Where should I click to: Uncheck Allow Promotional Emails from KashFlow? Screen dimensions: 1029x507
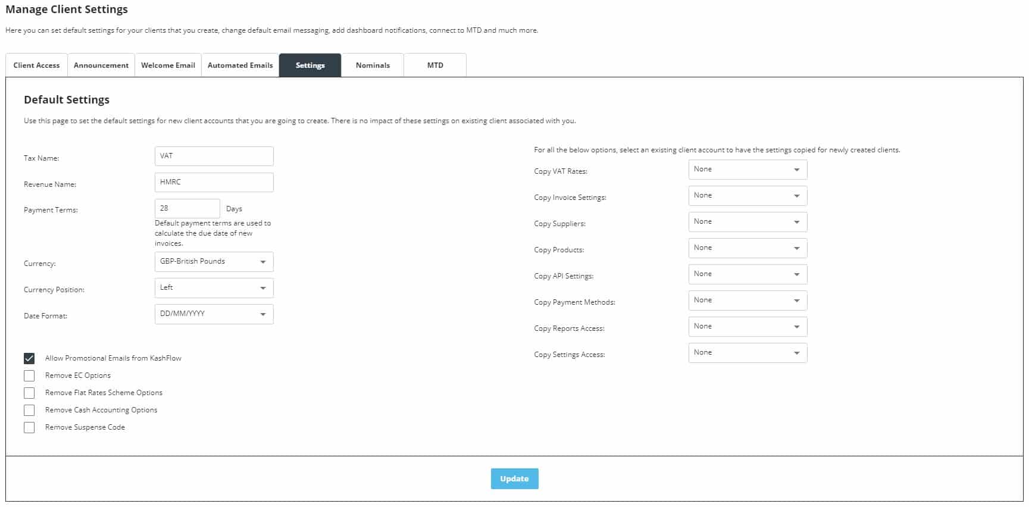point(29,358)
